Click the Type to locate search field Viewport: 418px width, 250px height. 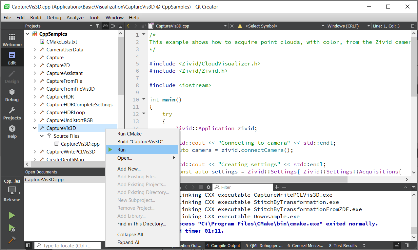click(68, 245)
